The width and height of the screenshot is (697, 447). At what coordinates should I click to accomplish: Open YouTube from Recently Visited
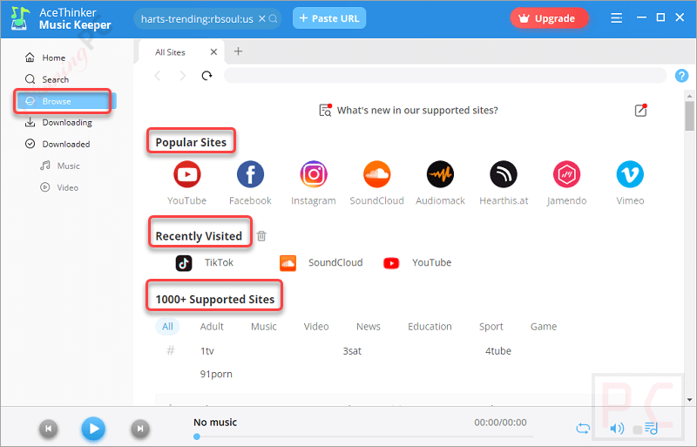[417, 263]
